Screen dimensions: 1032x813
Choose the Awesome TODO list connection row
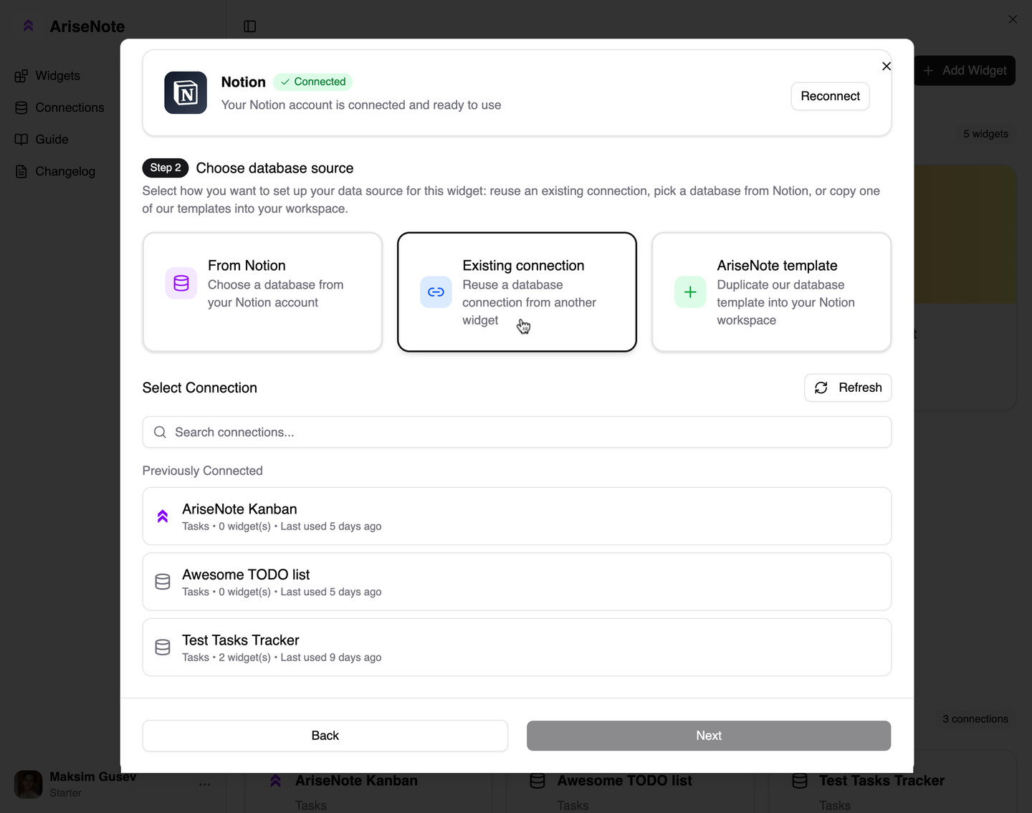(x=517, y=582)
